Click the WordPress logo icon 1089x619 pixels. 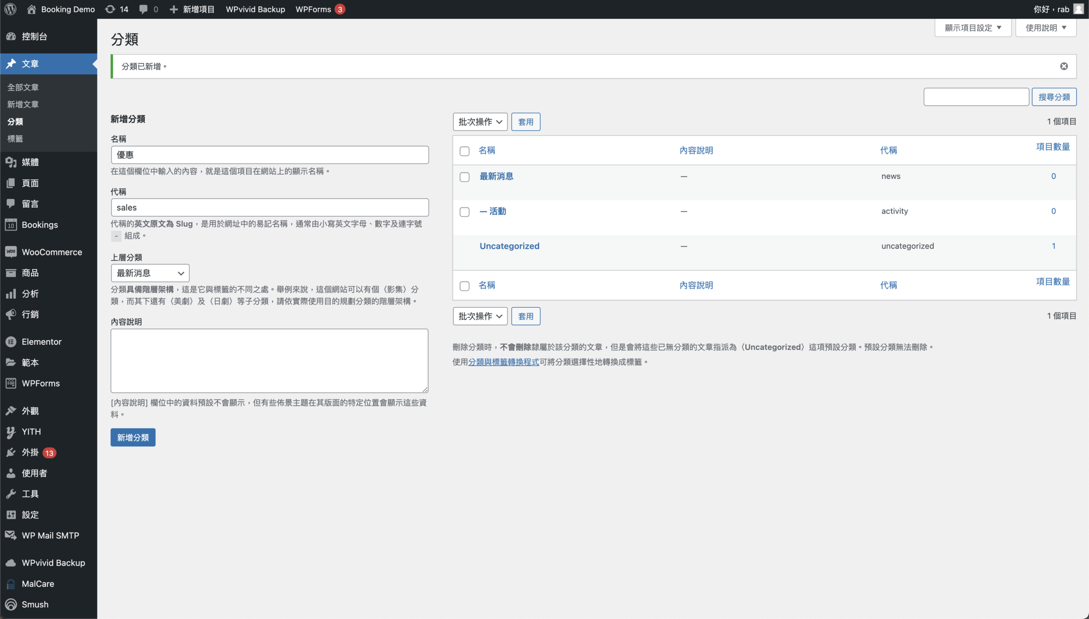[x=10, y=9]
